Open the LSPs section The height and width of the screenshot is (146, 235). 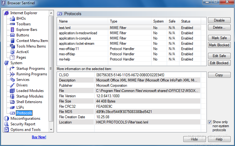coord(20,107)
